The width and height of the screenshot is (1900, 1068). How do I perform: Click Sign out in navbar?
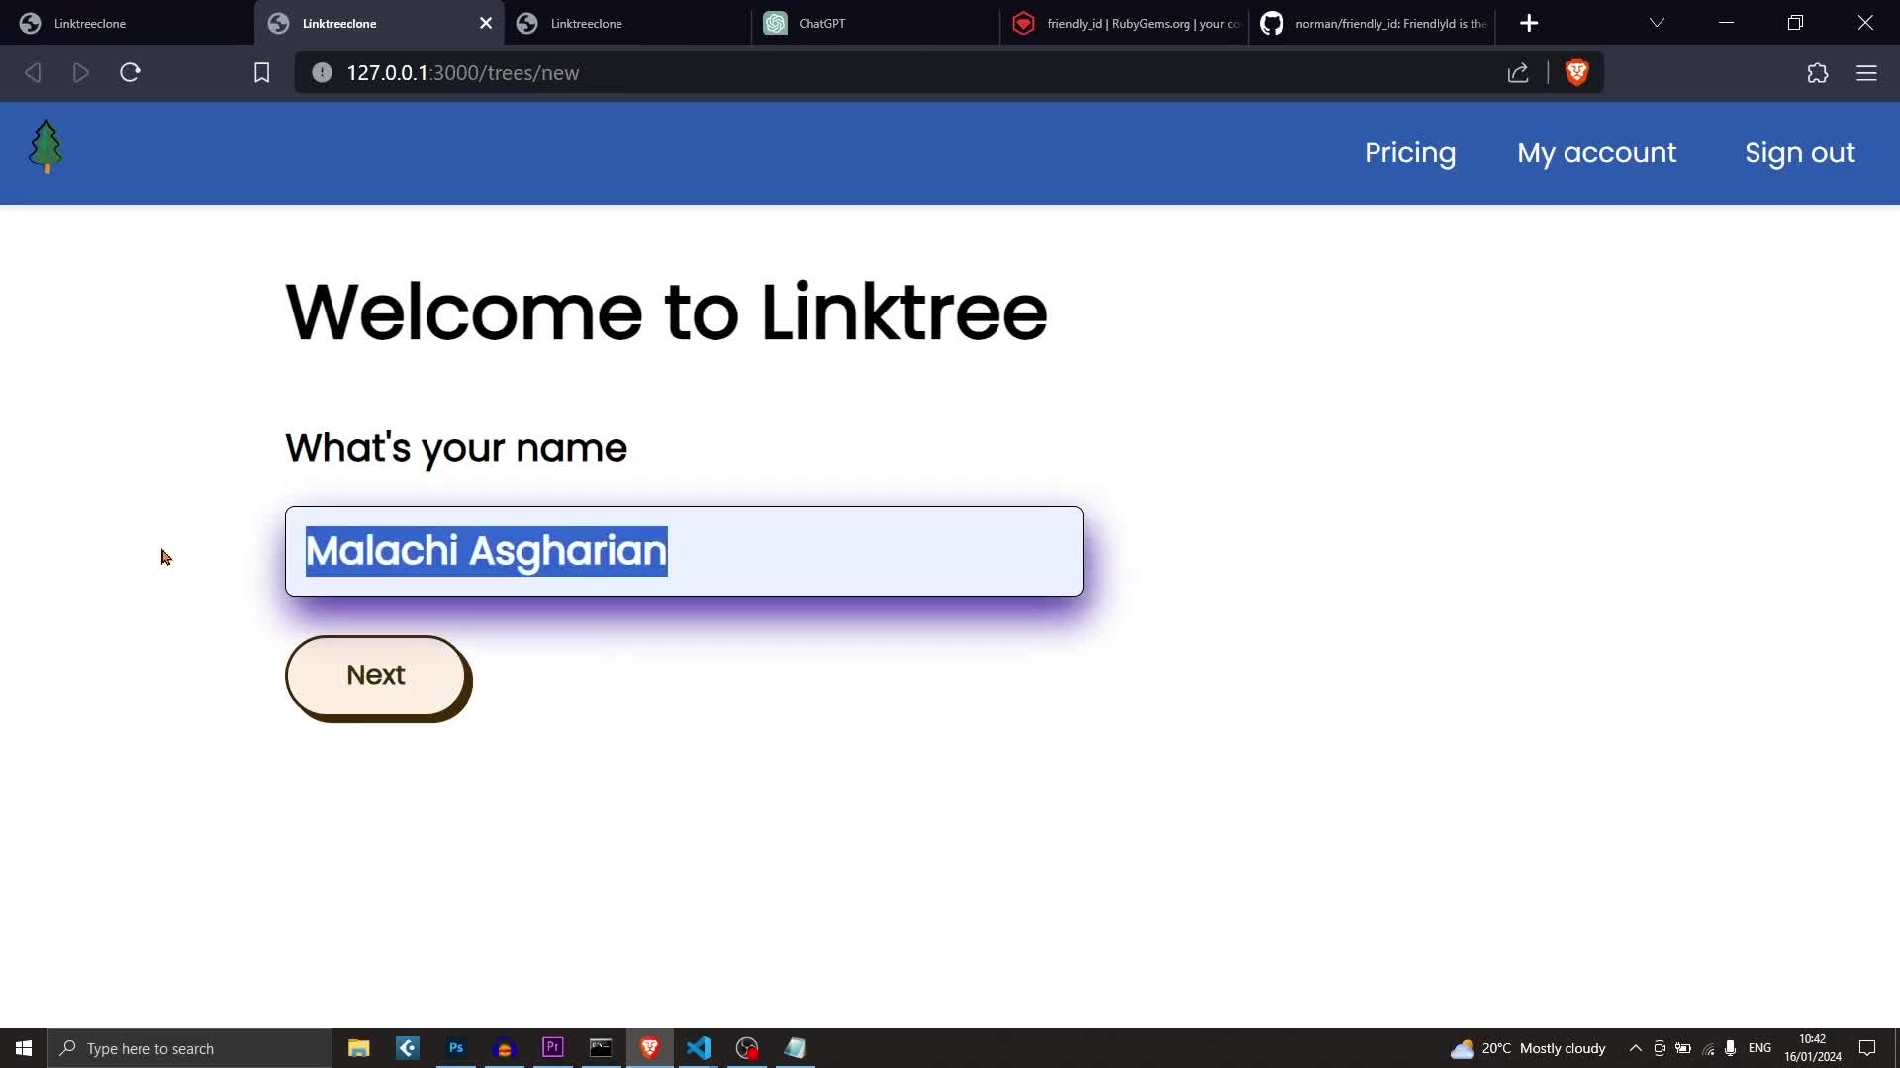click(1799, 153)
